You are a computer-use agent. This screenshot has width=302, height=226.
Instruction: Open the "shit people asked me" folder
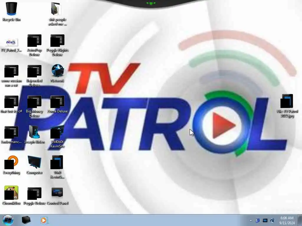pyautogui.click(x=57, y=14)
